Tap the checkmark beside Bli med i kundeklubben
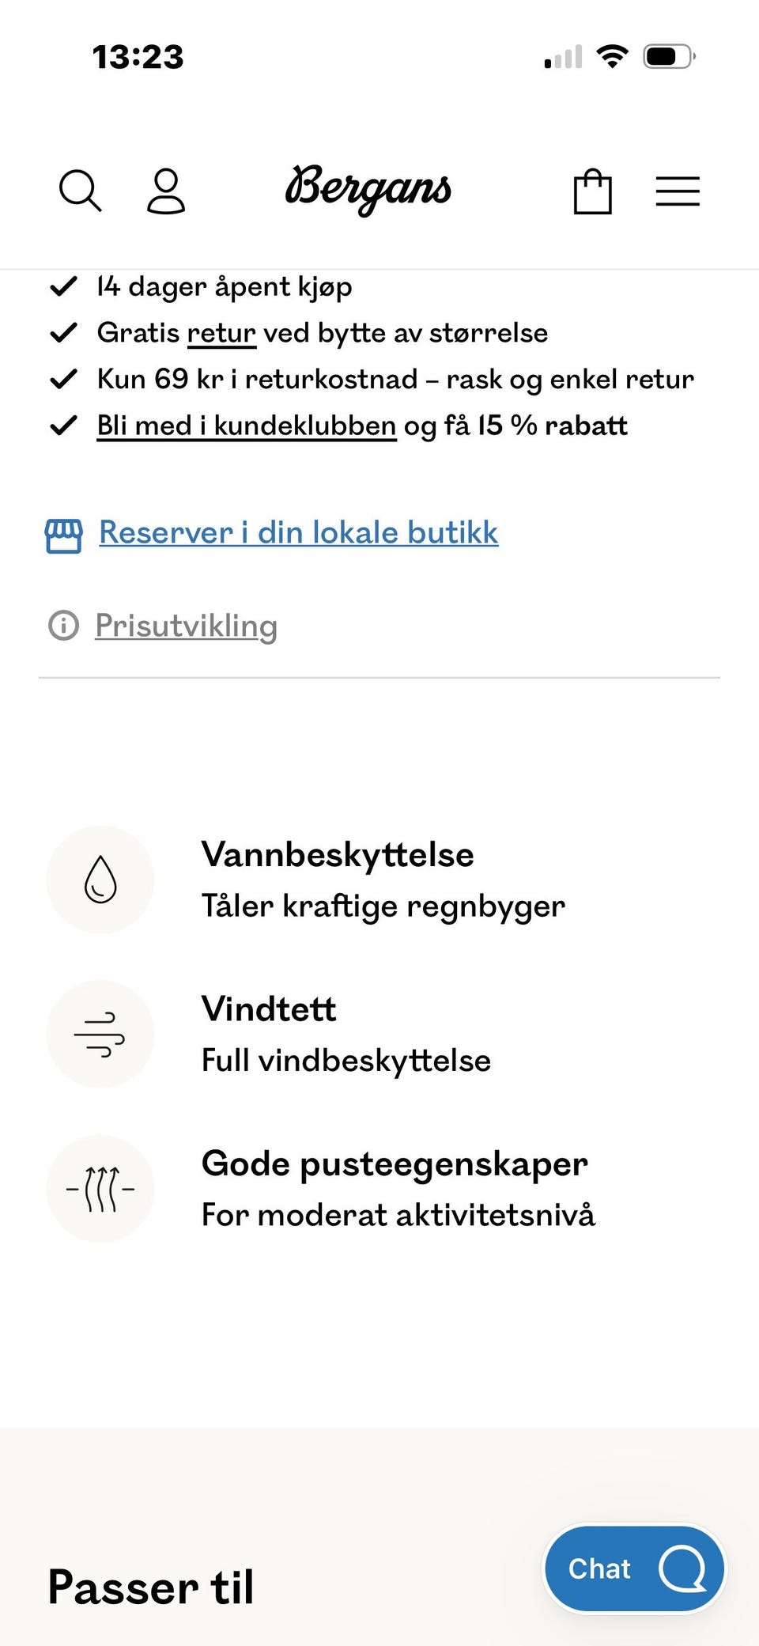759x1646 pixels. 65,425
